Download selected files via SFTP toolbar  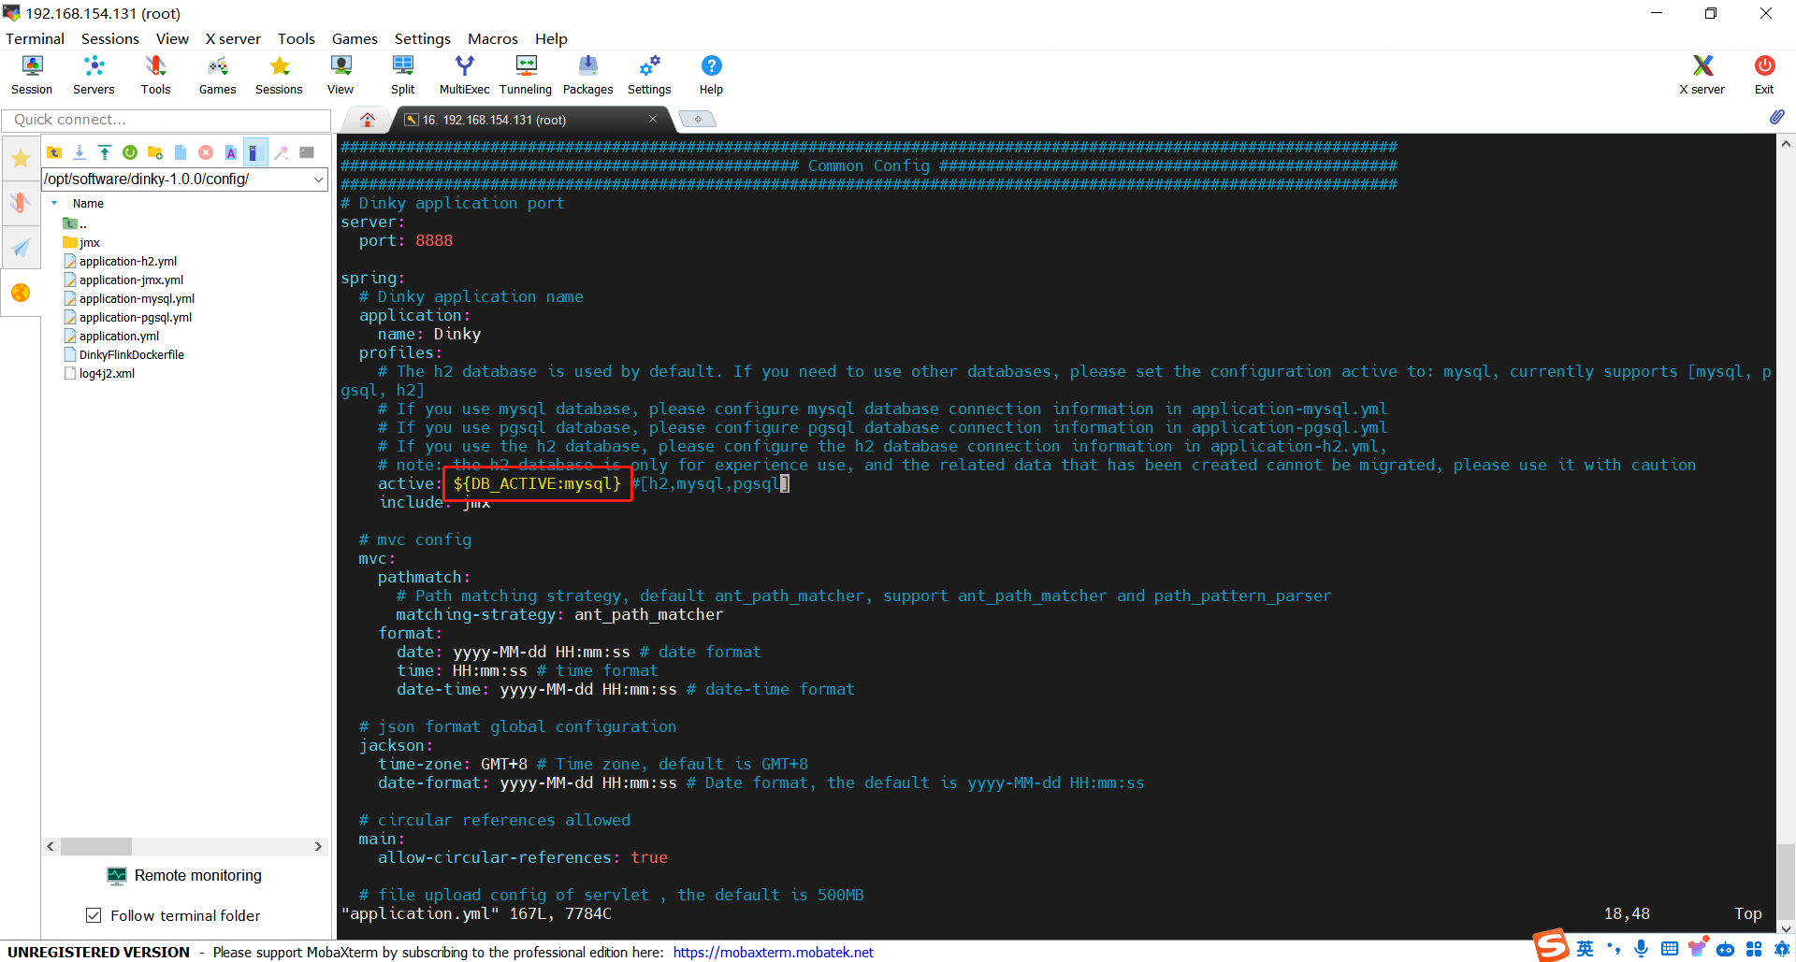pyautogui.click(x=80, y=152)
